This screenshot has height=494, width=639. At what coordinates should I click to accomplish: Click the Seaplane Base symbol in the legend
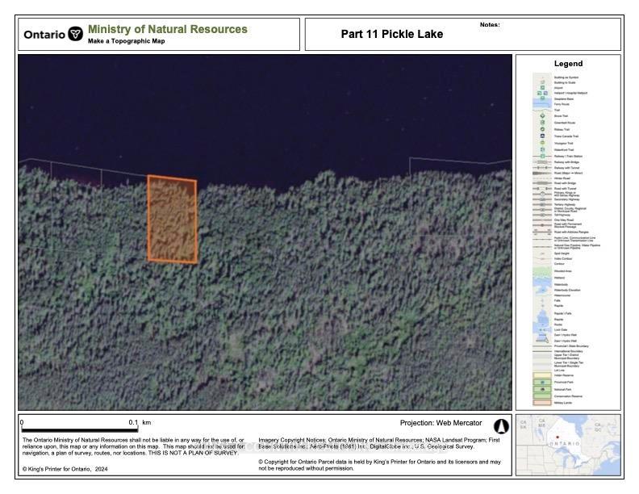pos(542,98)
